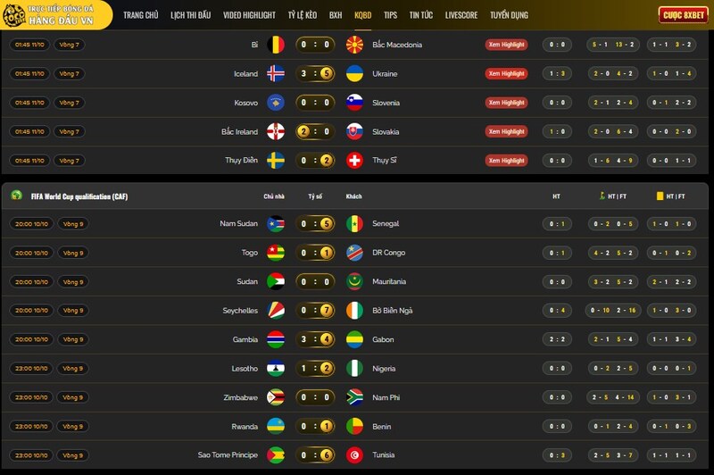Watch highlight for Bỉ vs Bắc Macedonia
This screenshot has width=714, height=475.
point(506,45)
